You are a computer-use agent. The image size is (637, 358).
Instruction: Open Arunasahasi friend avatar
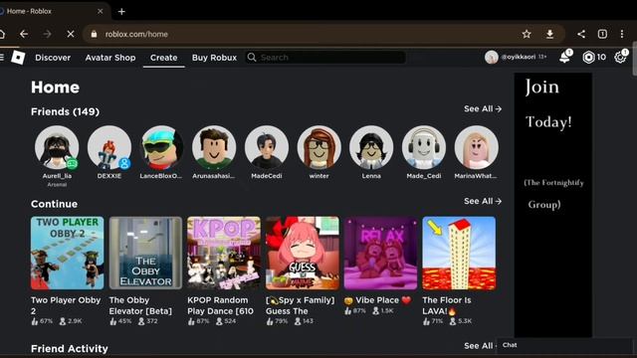click(214, 147)
